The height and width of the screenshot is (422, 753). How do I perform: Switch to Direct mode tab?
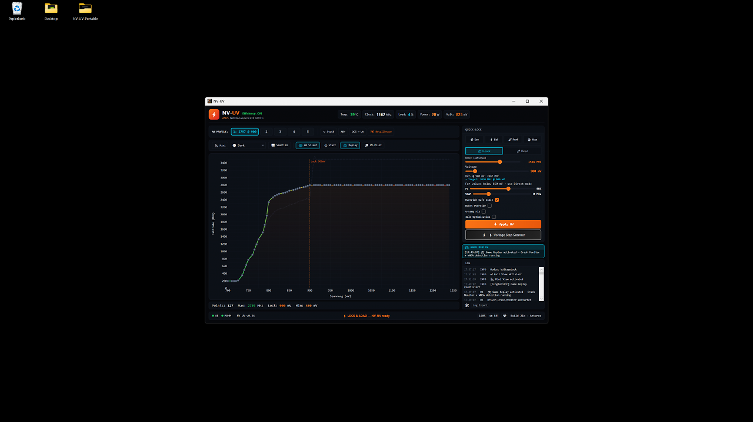(522, 151)
